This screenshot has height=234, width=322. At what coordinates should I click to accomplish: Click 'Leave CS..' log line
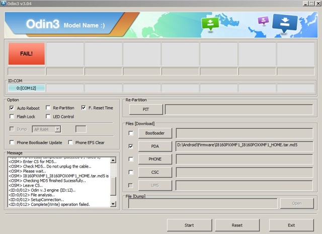tap(26, 186)
